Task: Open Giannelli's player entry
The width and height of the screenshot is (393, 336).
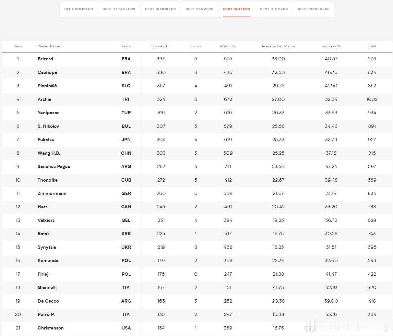Action: coord(47,287)
